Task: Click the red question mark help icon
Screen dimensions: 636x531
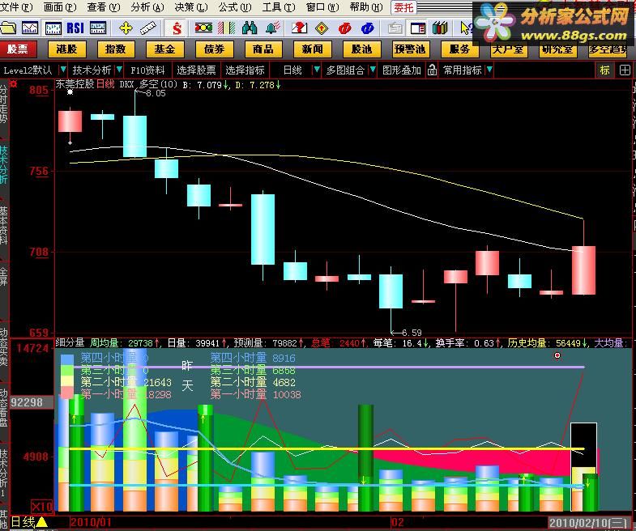Action: [299, 28]
